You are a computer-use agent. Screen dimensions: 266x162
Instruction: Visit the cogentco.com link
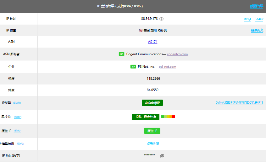[177, 54]
